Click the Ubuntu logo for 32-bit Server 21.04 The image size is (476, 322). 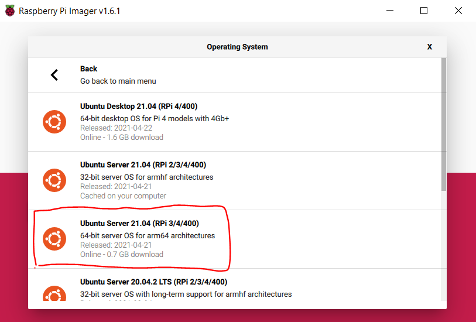(x=54, y=180)
